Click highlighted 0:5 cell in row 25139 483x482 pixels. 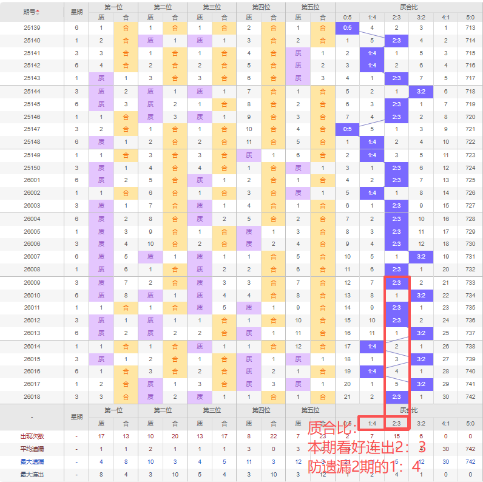point(347,28)
